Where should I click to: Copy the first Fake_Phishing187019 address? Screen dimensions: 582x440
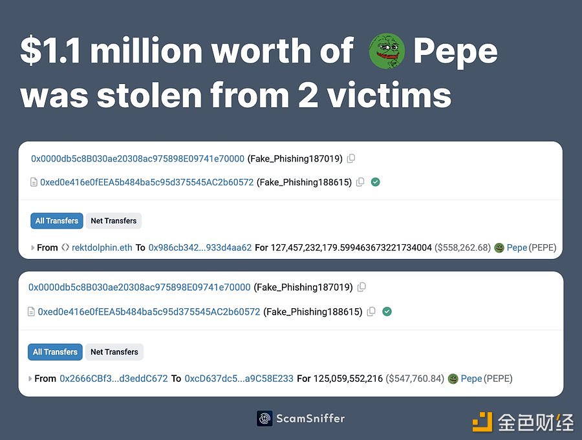click(350, 159)
